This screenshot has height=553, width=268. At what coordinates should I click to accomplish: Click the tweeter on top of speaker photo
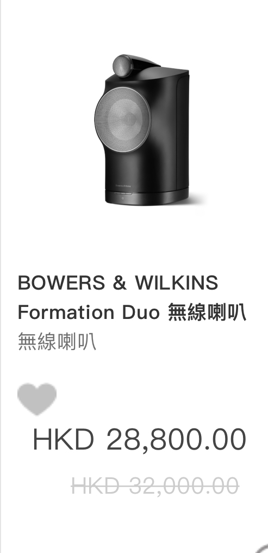pyautogui.click(x=122, y=66)
